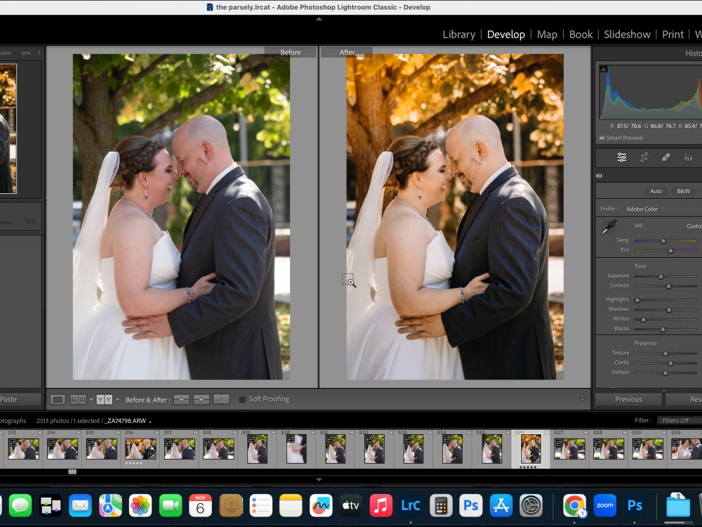This screenshot has width=702, height=527.
Task: Open Lightroom Classic from the dock
Action: 411,505
